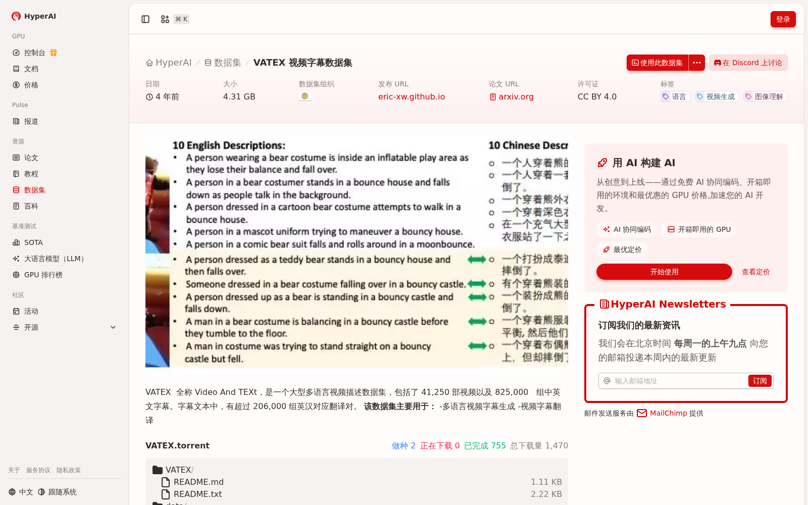Screen dimensions: 808x505
Task: Click 在 Discord 上讨论 button
Action: click(748, 63)
